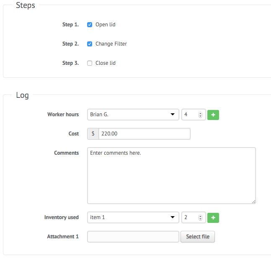Add another inventory used item
271x263 pixels.
[213, 217]
